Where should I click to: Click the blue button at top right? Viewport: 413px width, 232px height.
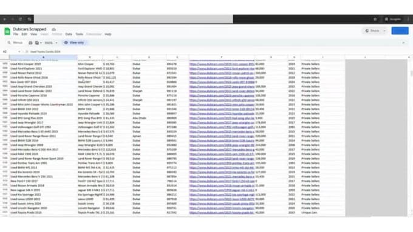click(x=400, y=31)
